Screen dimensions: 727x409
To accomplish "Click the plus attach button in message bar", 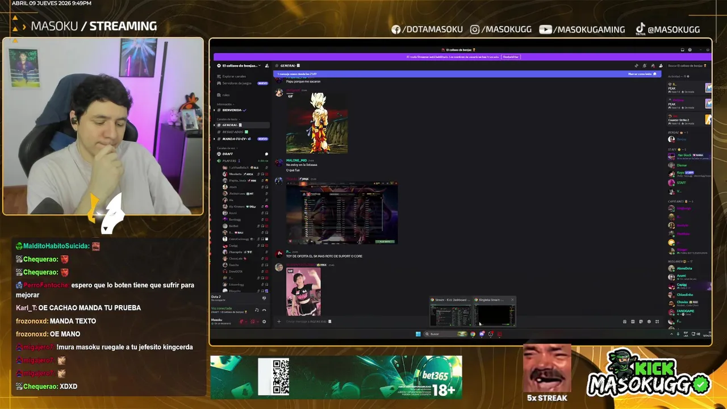I will 279,322.
